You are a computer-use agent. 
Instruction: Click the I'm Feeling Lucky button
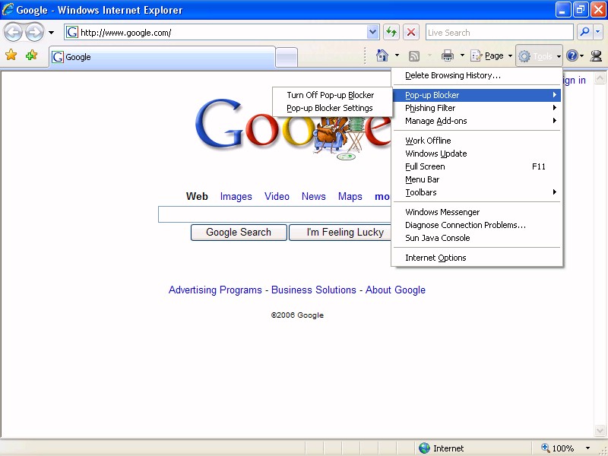(x=340, y=233)
